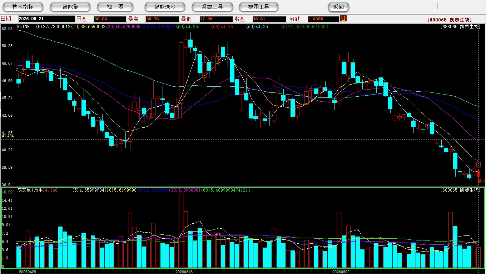Click the 系统工具 button
This screenshot has height=274, width=486.
[212, 7]
